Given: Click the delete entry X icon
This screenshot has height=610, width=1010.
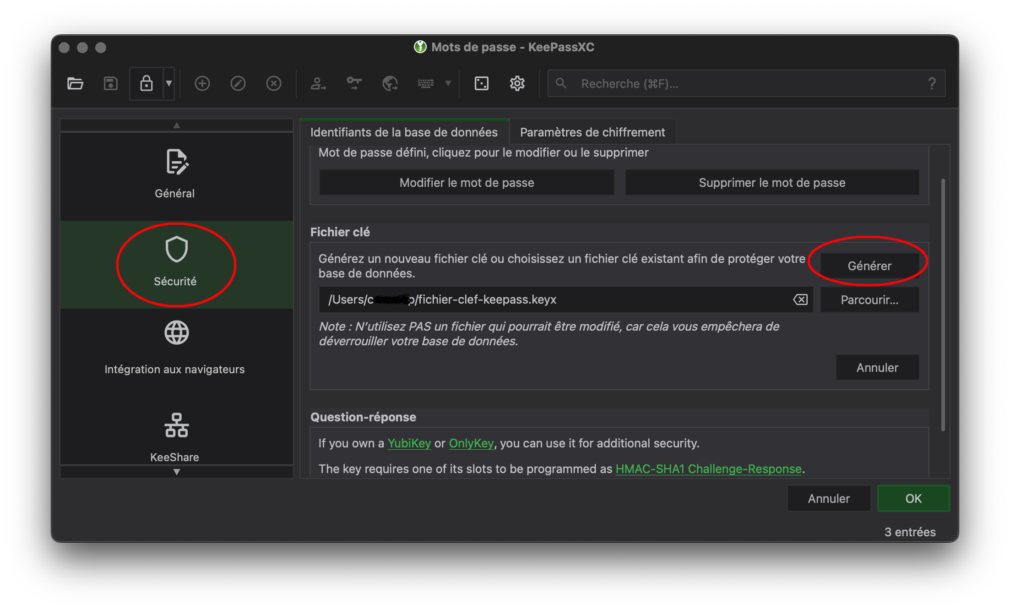Looking at the screenshot, I should [x=273, y=83].
